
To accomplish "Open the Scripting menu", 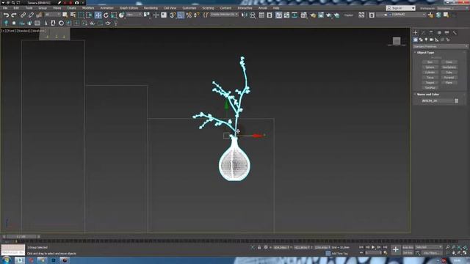I will 208,8.
